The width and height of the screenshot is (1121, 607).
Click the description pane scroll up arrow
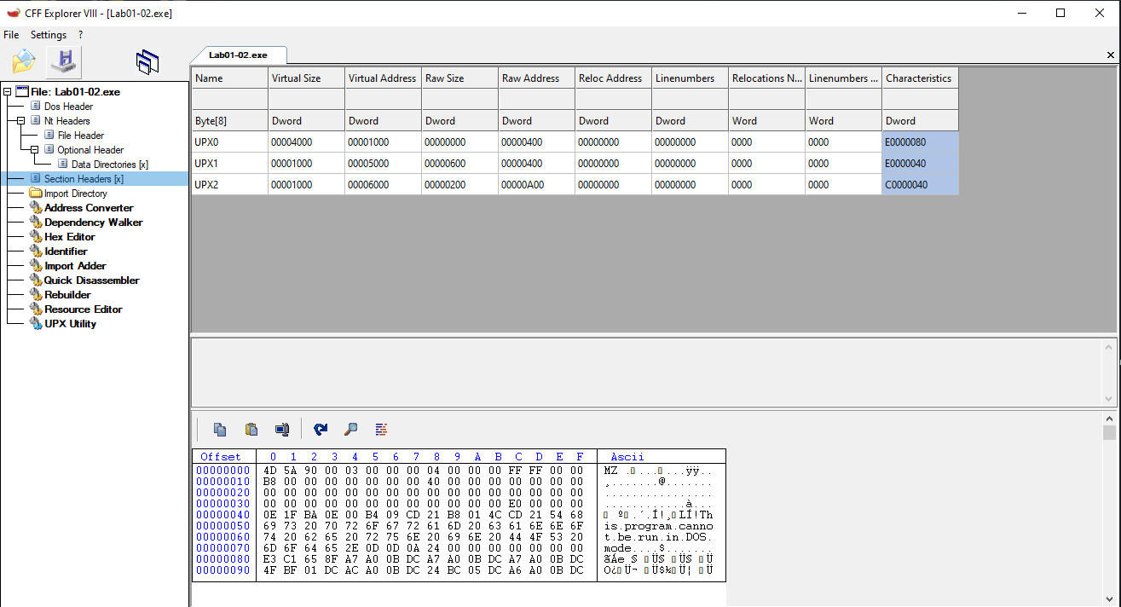[1109, 345]
